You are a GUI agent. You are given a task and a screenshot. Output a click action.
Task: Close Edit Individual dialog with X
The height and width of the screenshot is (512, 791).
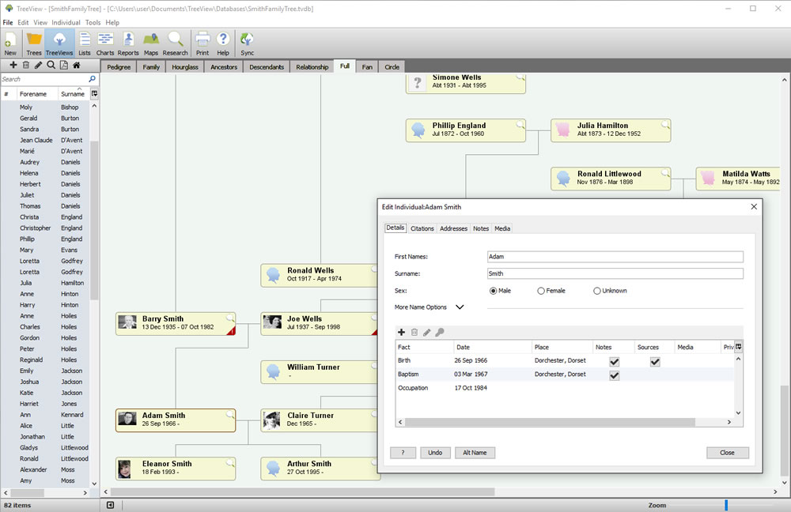point(754,206)
